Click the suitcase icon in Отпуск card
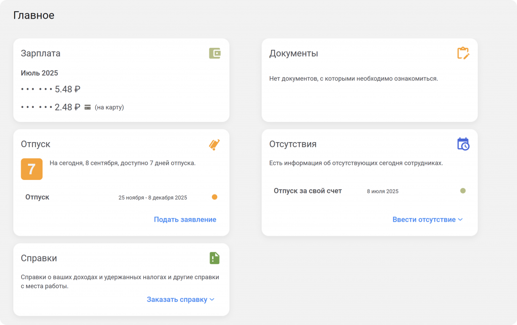Viewport: 517px width, 325px height. (215, 145)
